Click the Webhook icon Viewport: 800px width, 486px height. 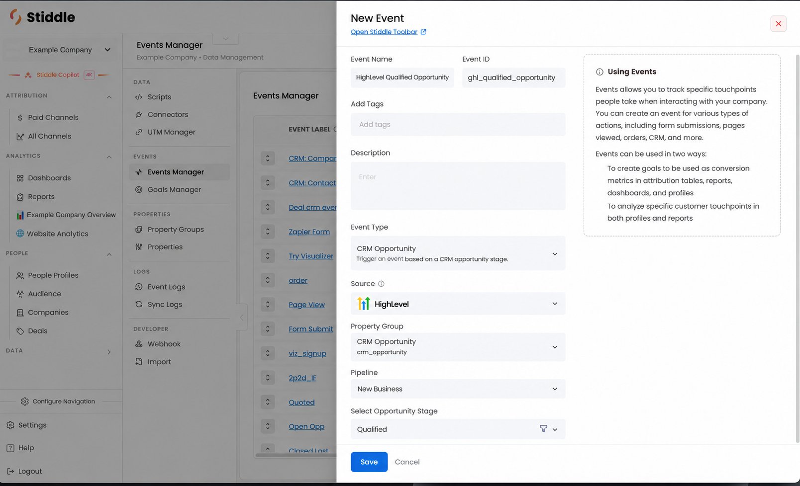coord(139,344)
